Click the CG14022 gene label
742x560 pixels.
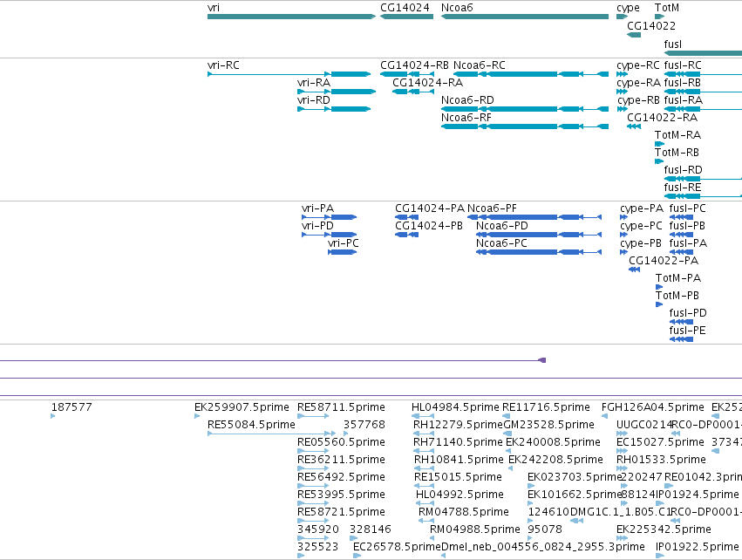651,26
